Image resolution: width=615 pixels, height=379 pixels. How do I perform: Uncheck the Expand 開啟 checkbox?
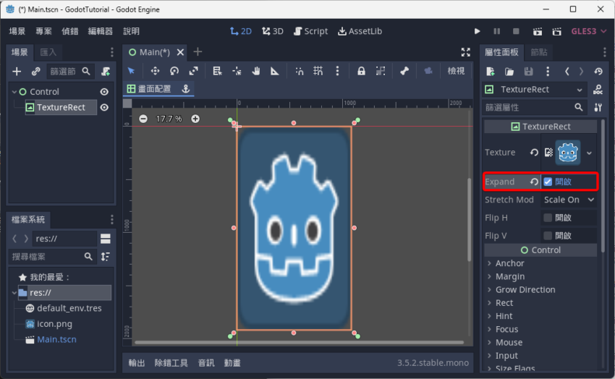click(x=548, y=182)
